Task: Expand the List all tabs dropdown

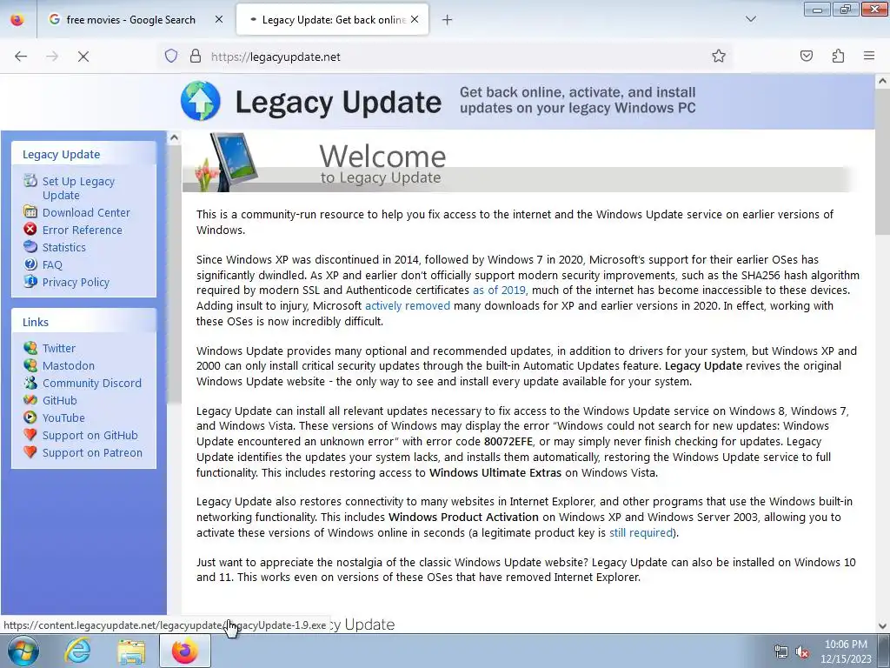Action: coord(750,19)
